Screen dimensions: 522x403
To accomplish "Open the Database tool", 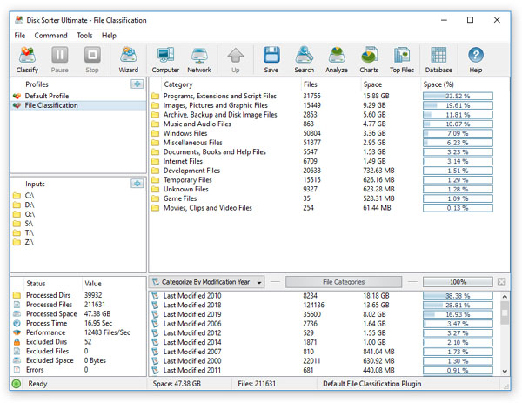I will pos(438,59).
